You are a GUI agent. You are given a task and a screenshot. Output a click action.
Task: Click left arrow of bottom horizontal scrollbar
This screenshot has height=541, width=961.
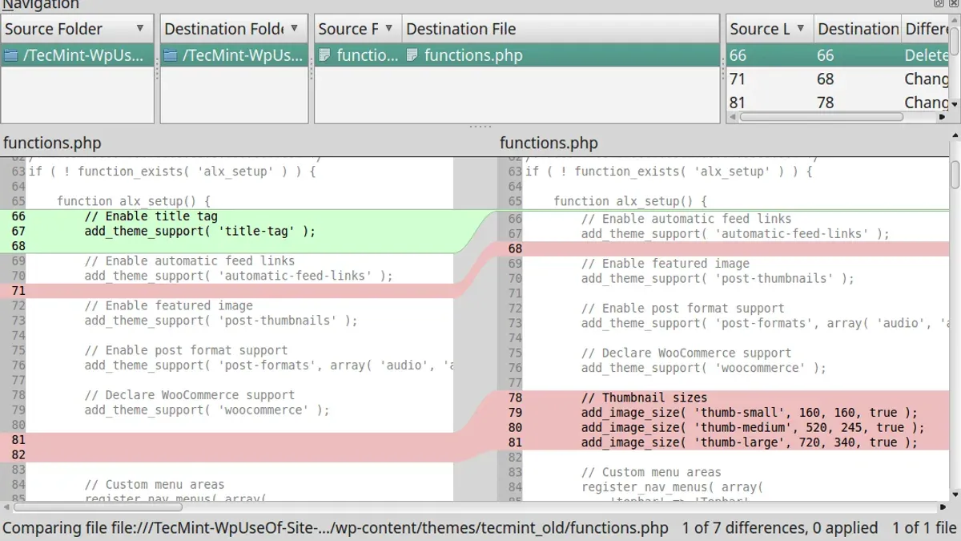[x=6, y=507]
